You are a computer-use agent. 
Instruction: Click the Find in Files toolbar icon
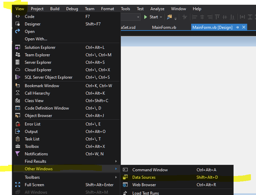click(x=170, y=17)
